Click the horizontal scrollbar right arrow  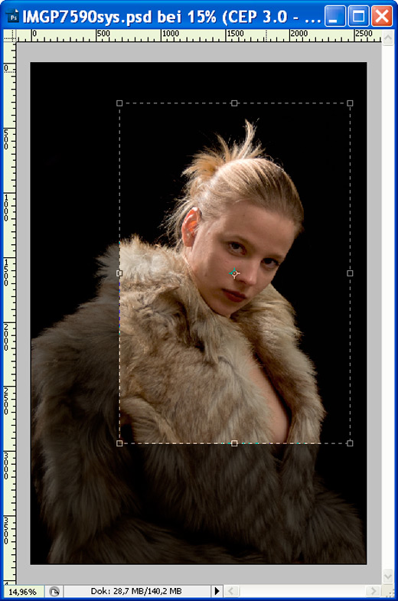(x=373, y=591)
